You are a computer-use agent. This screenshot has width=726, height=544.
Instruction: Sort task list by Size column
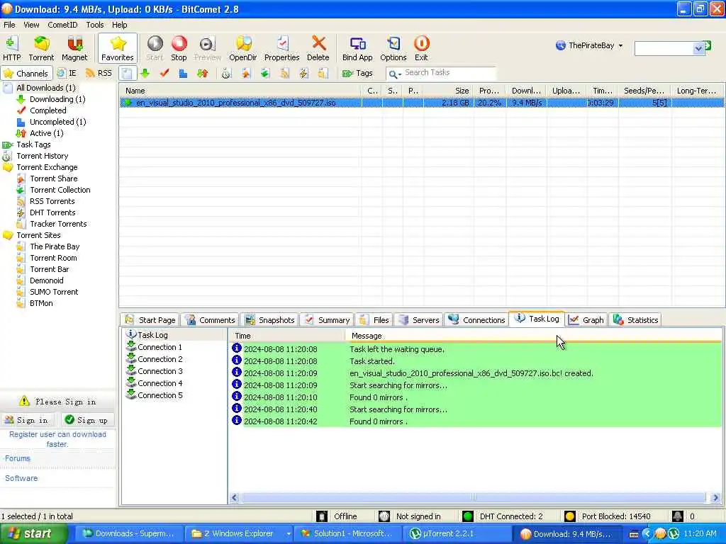tap(448, 91)
